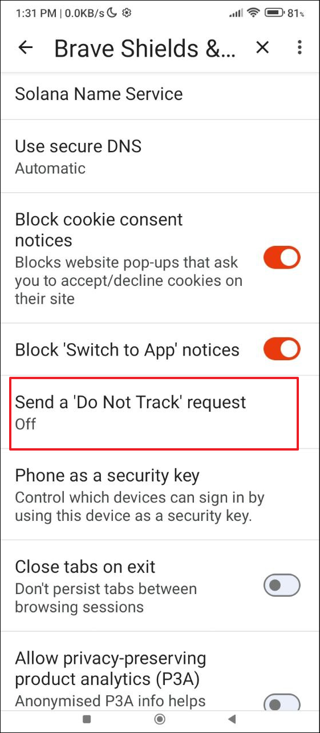Tap the Close tabs on exit label
Image resolution: width=320 pixels, height=733 pixels.
pos(86,567)
